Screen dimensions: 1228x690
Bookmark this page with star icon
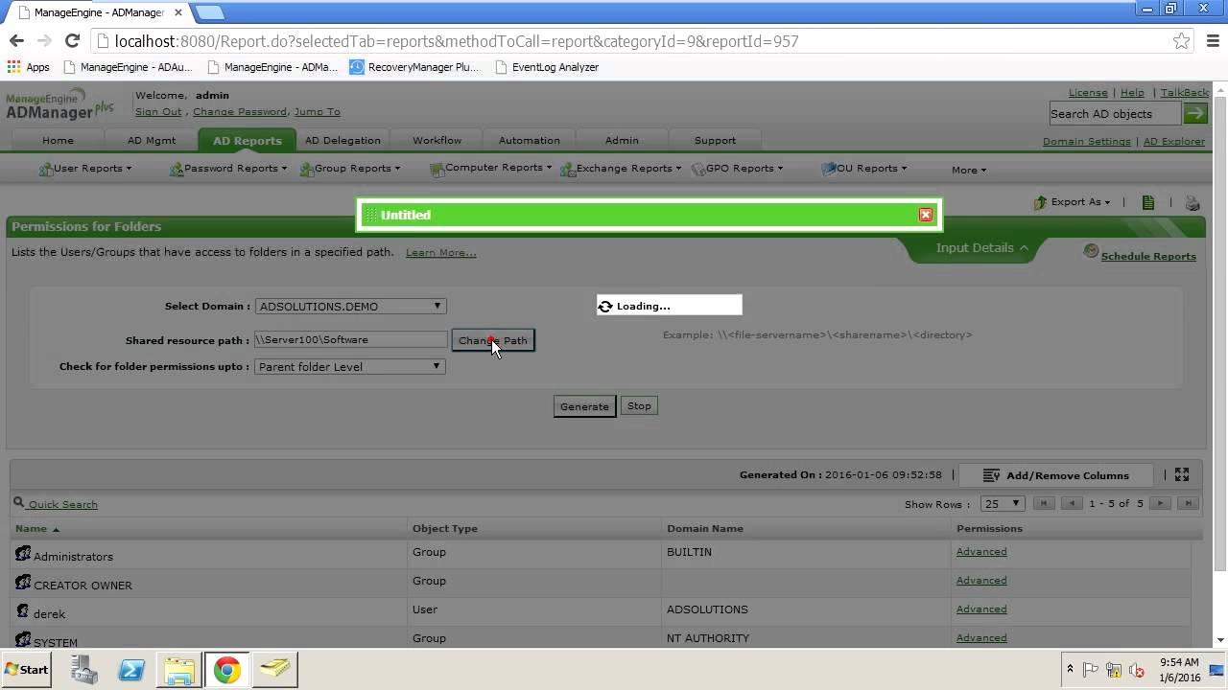1182,41
